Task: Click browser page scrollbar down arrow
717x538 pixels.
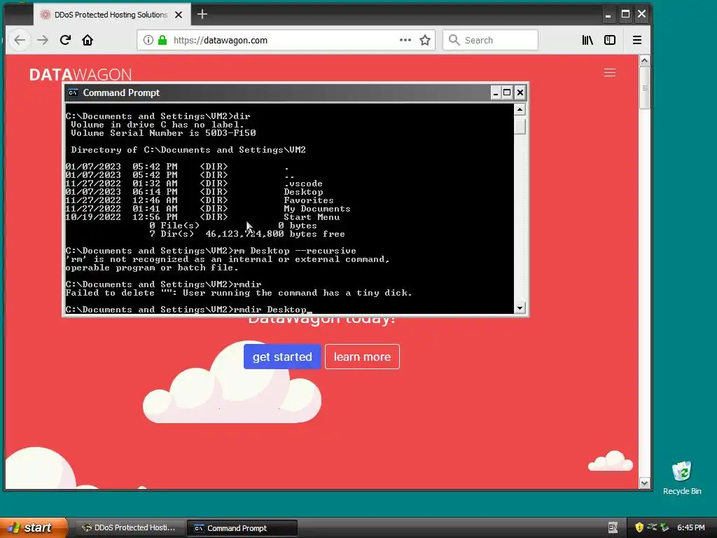Action: 644,483
